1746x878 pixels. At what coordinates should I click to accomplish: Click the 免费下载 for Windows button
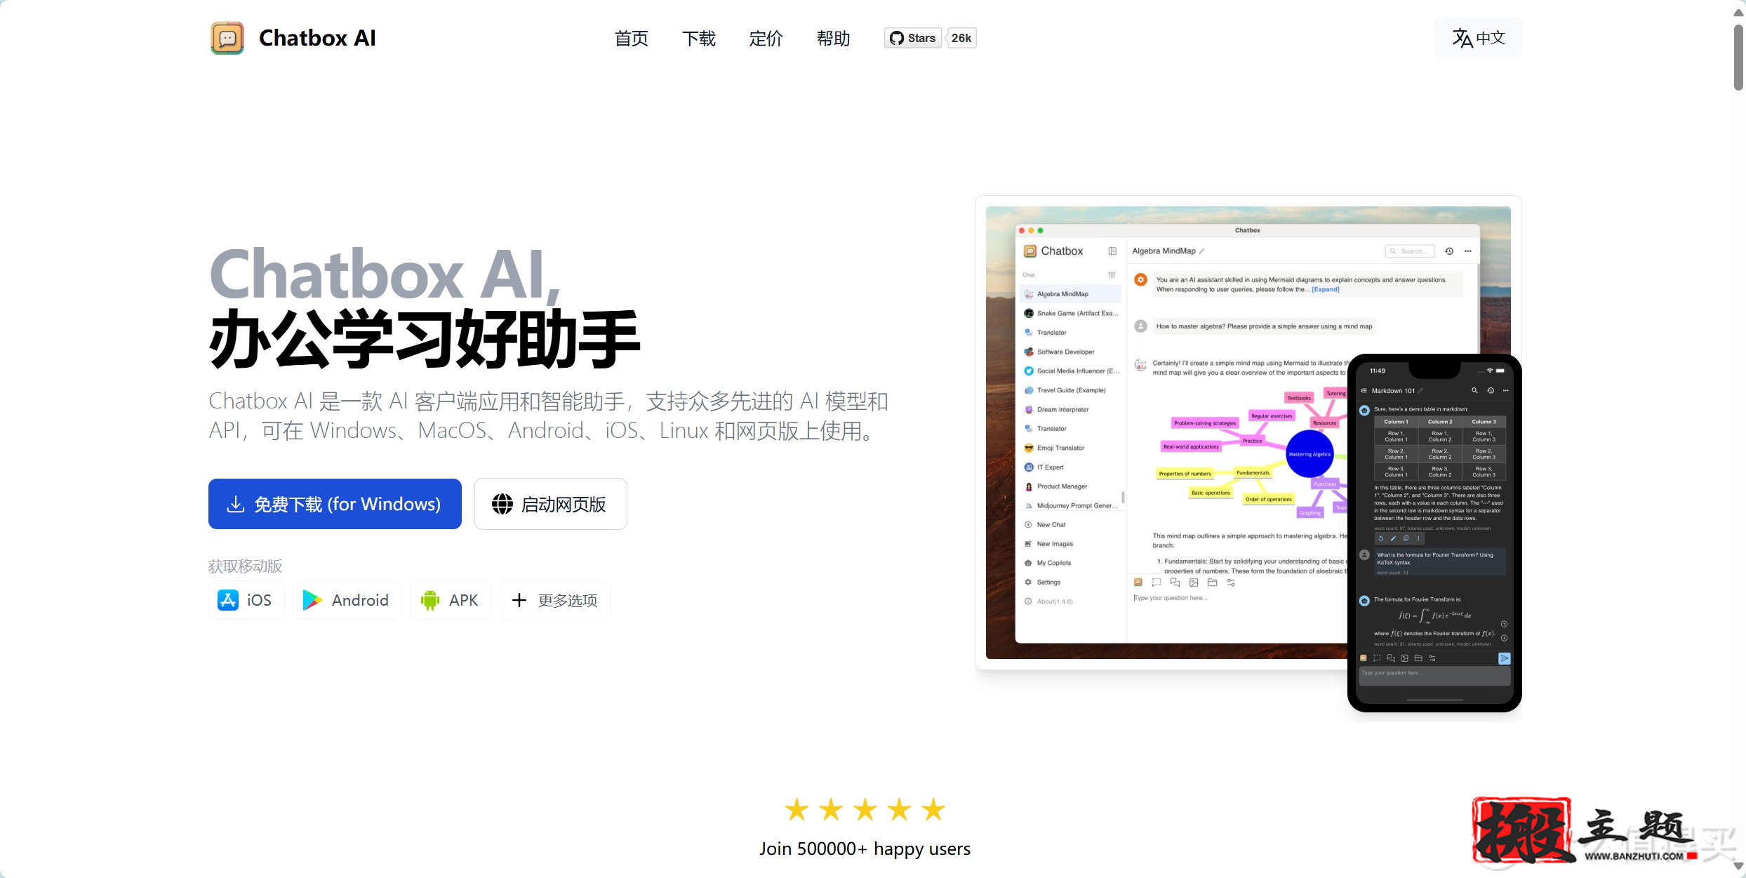335,503
